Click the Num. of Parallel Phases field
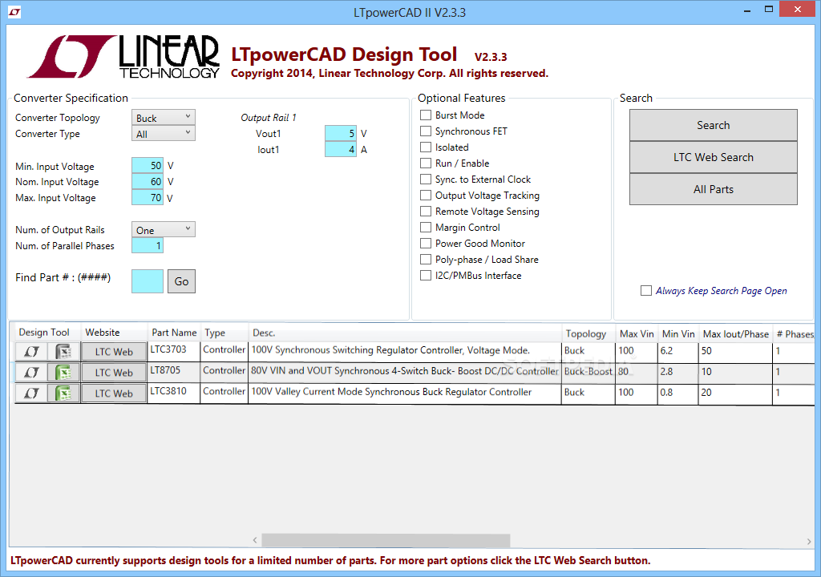This screenshot has width=821, height=577. click(148, 245)
